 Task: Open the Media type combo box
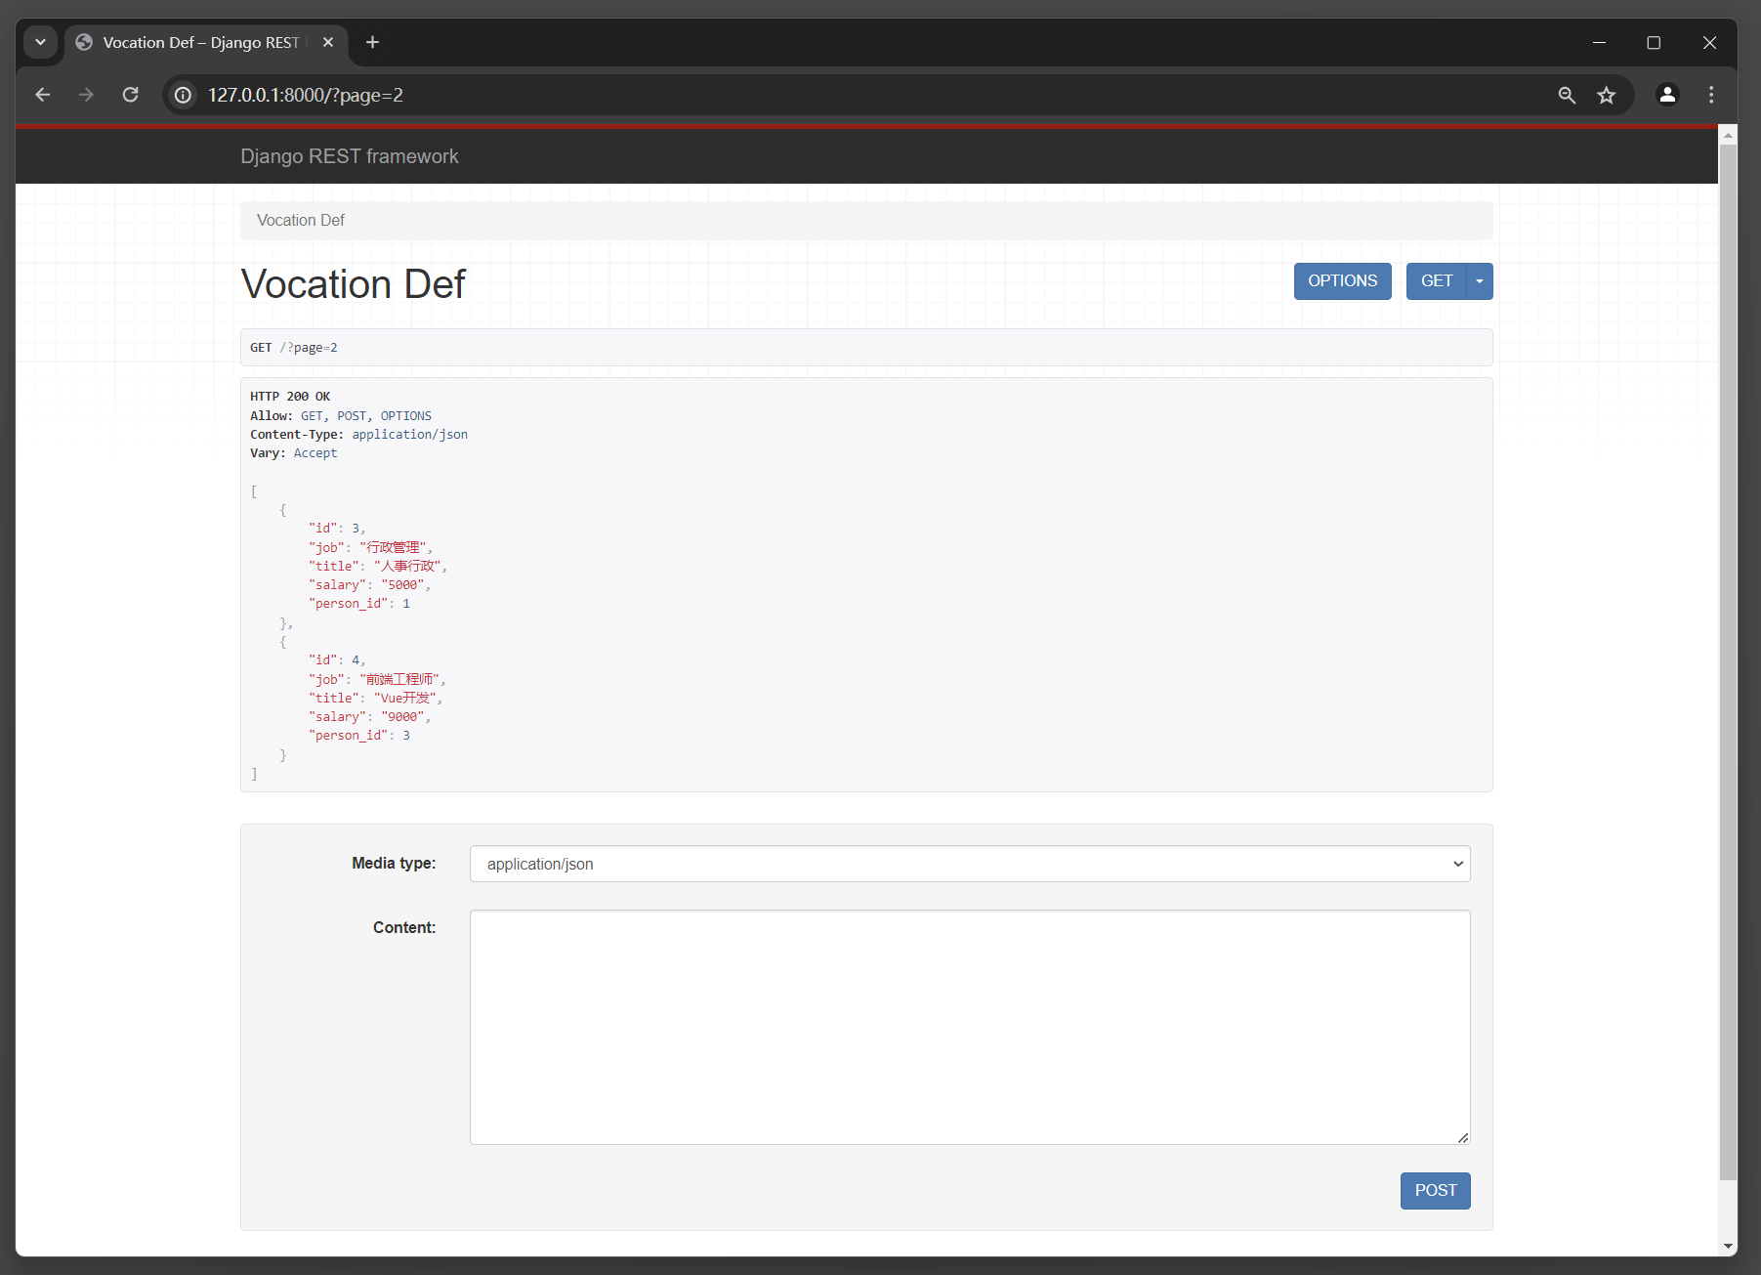tap(970, 864)
